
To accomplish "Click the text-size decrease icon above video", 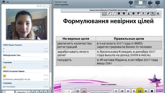I will [x=47, y=6].
